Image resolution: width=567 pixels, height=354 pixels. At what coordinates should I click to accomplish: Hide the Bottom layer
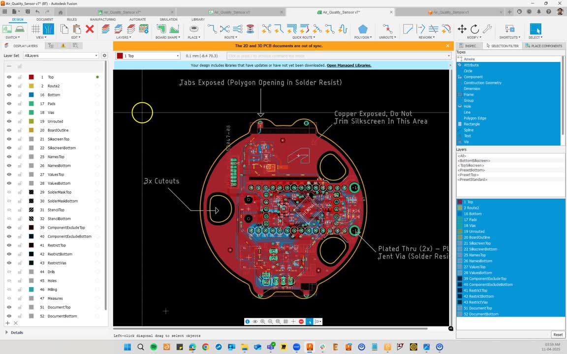9,94
